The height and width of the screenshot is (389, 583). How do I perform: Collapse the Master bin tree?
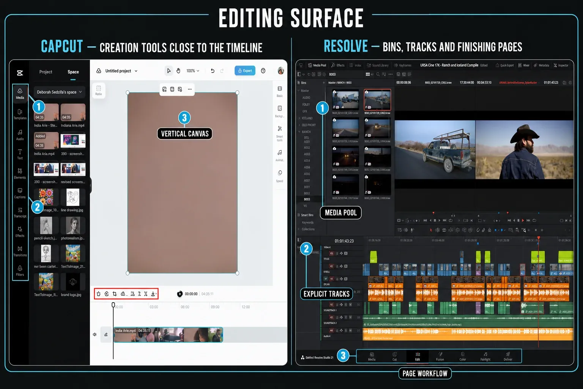299,91
